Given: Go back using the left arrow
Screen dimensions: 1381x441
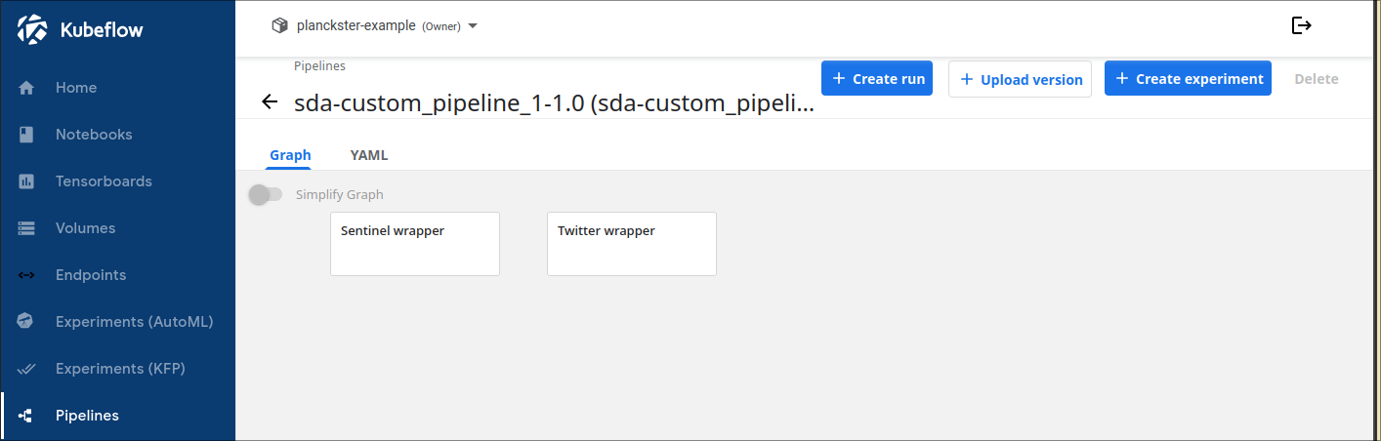Looking at the screenshot, I should (271, 101).
